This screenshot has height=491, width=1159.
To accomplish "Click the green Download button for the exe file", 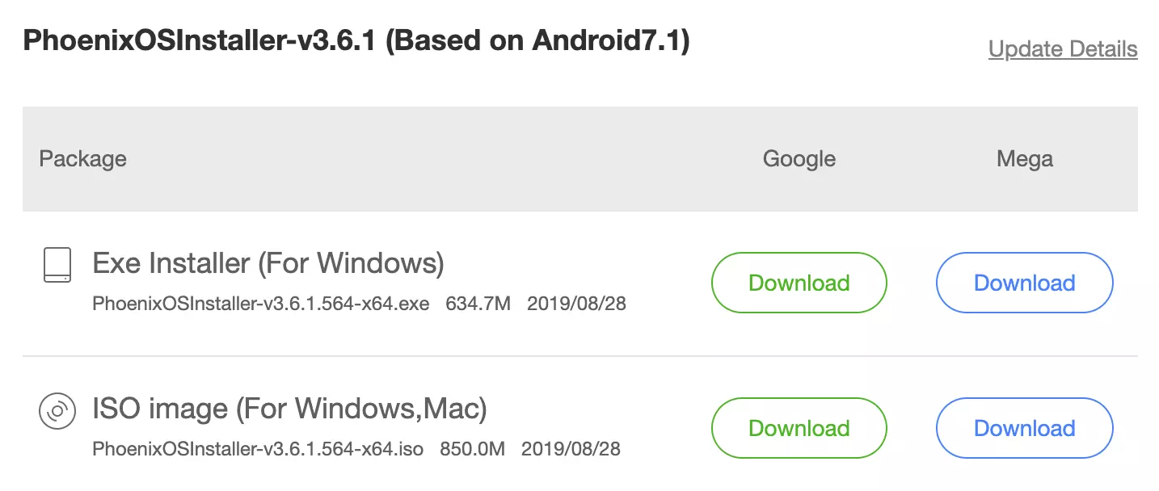I will point(799,283).
